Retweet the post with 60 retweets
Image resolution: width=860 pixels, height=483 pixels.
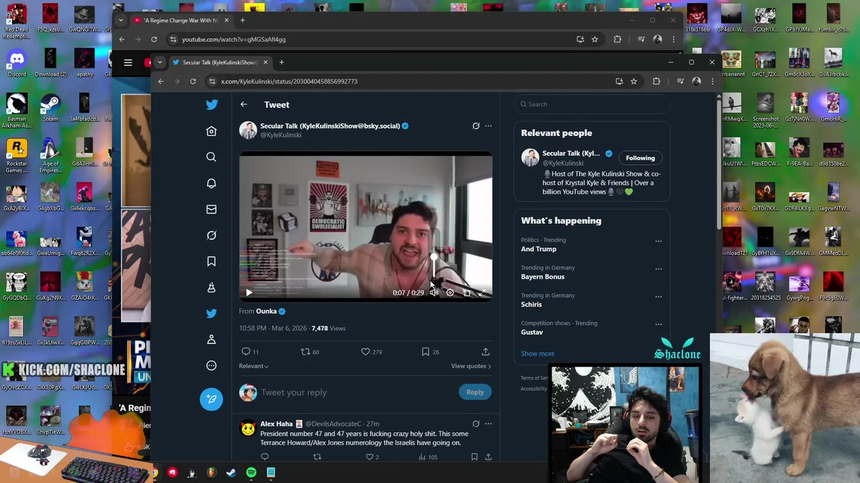pyautogui.click(x=305, y=352)
